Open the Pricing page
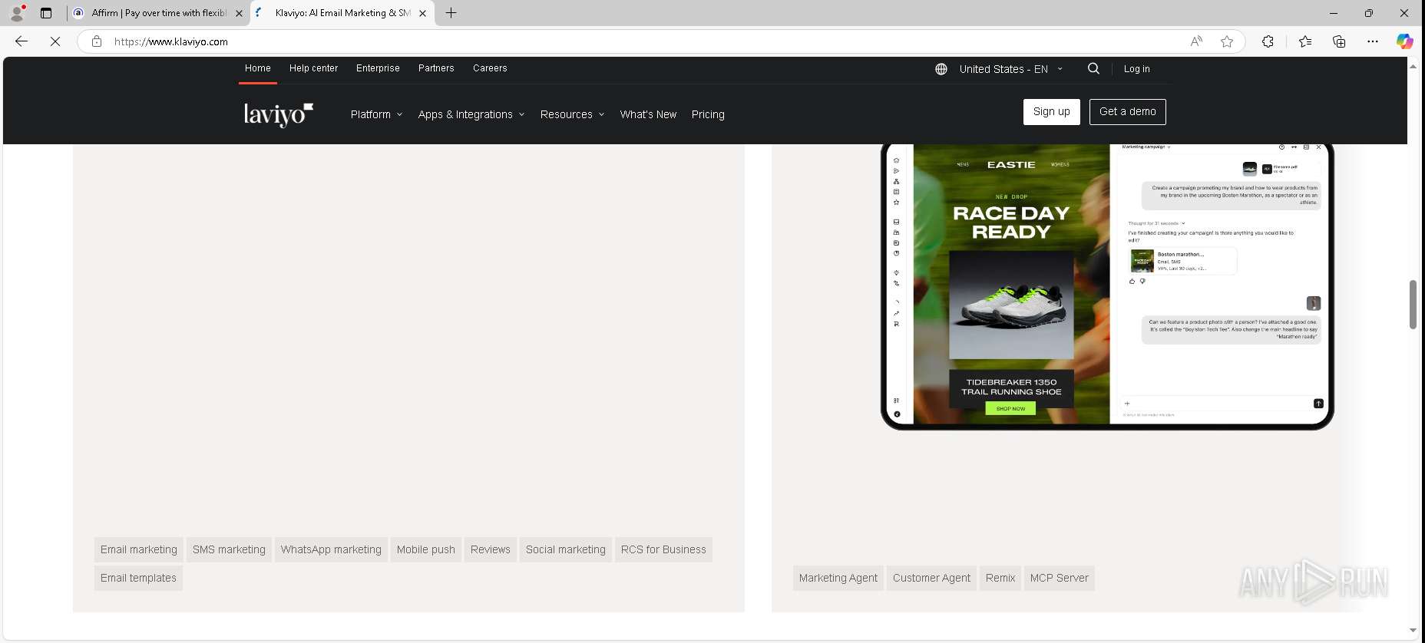Screen dimensions: 1425x643 tap(708, 114)
